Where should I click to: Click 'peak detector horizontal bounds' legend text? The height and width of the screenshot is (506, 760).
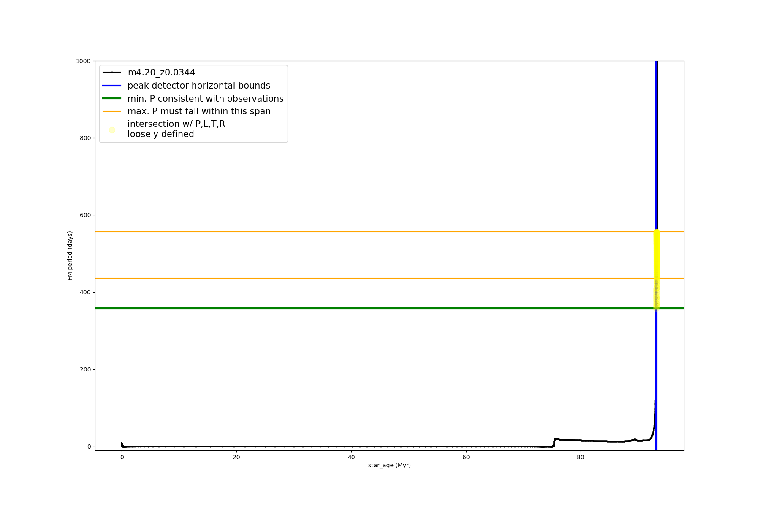198,86
